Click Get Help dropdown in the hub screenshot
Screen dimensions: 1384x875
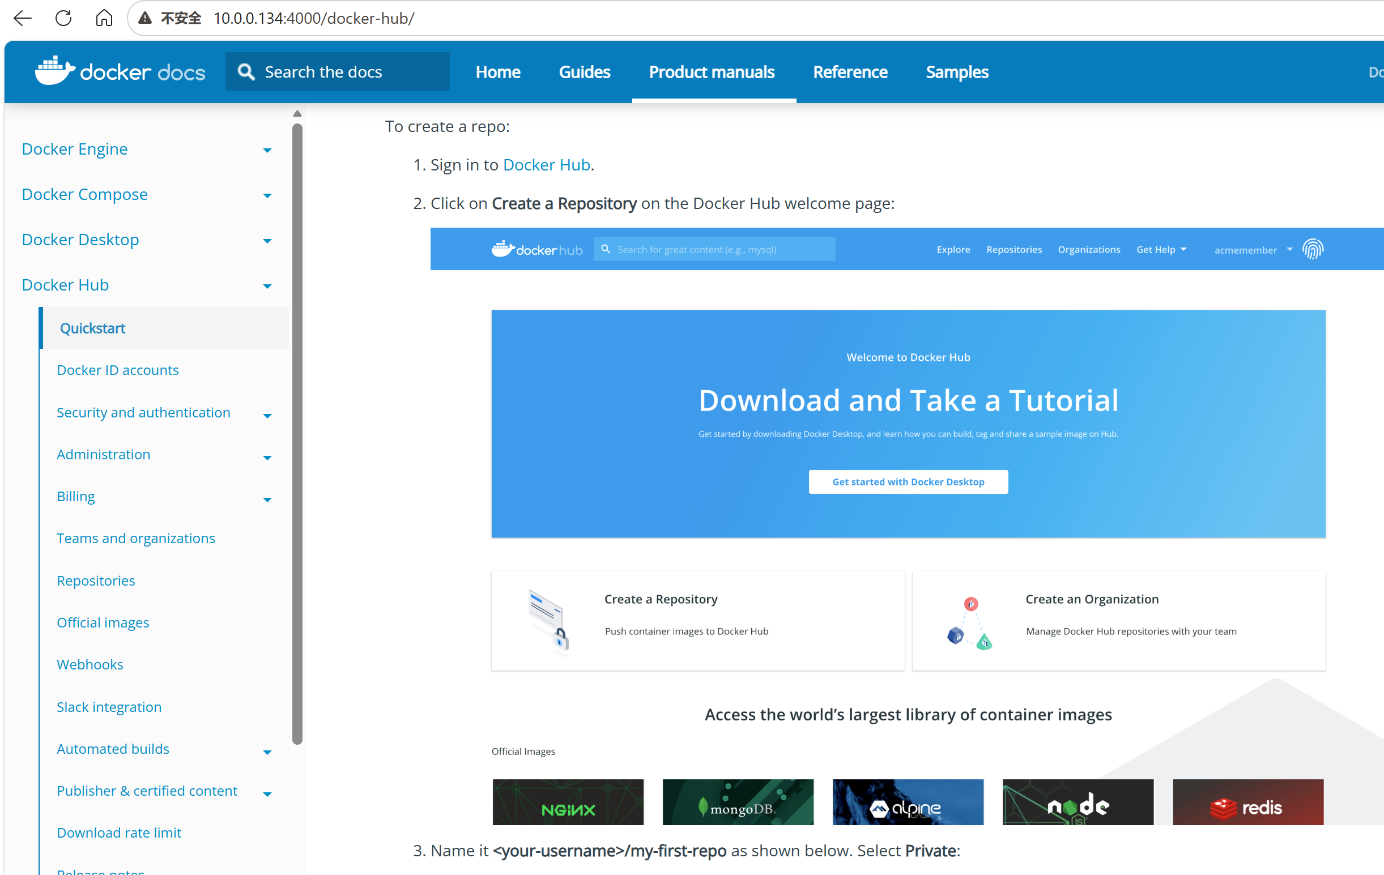tap(1161, 249)
